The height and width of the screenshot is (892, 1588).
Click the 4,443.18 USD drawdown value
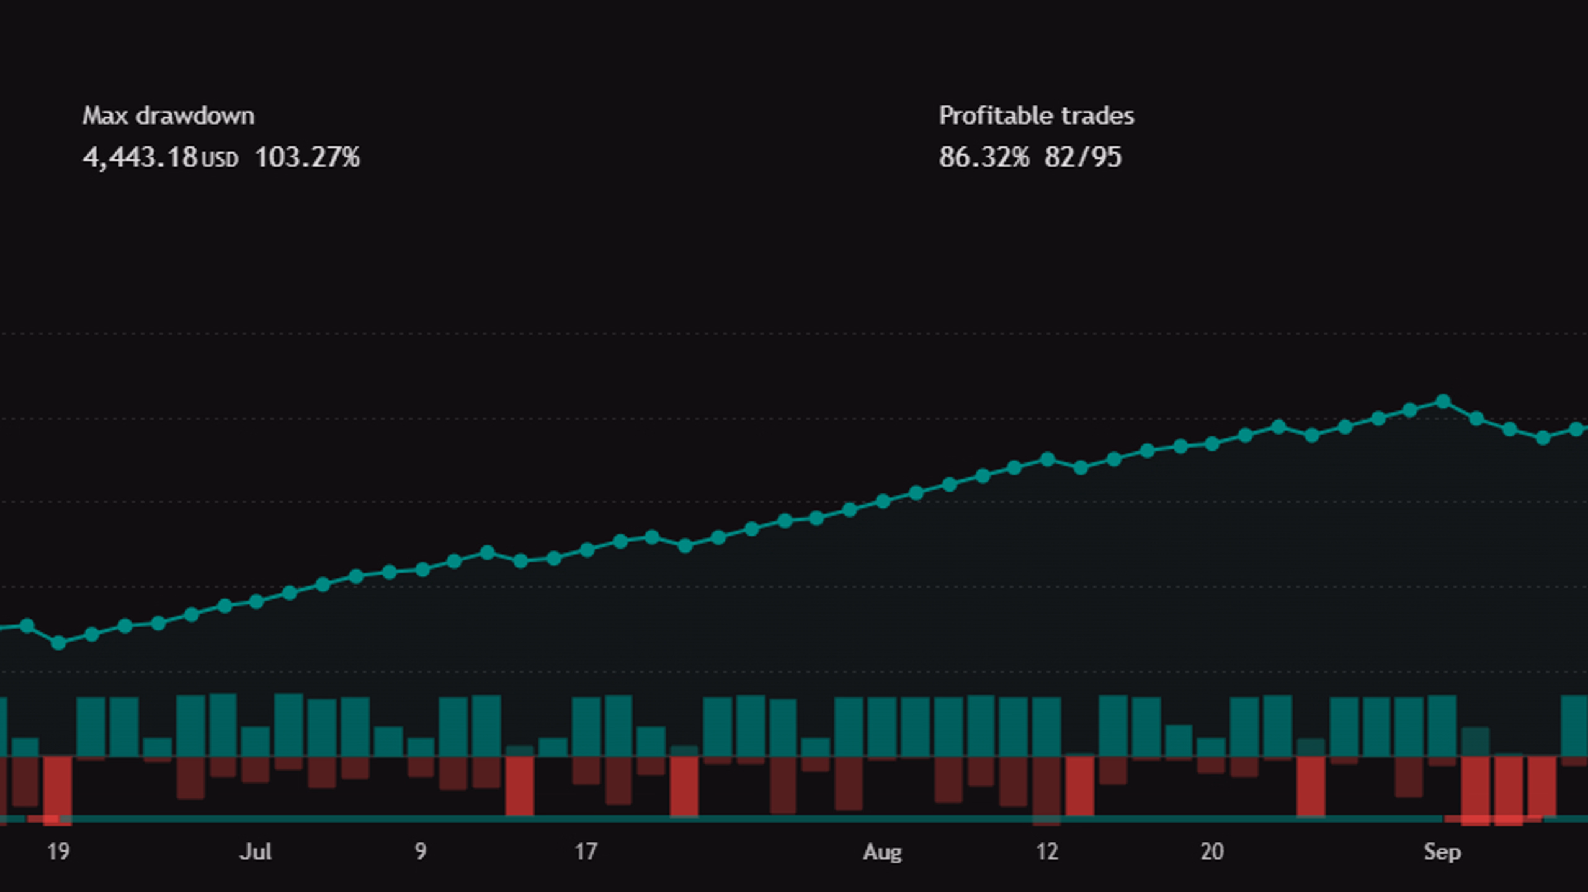(x=161, y=157)
